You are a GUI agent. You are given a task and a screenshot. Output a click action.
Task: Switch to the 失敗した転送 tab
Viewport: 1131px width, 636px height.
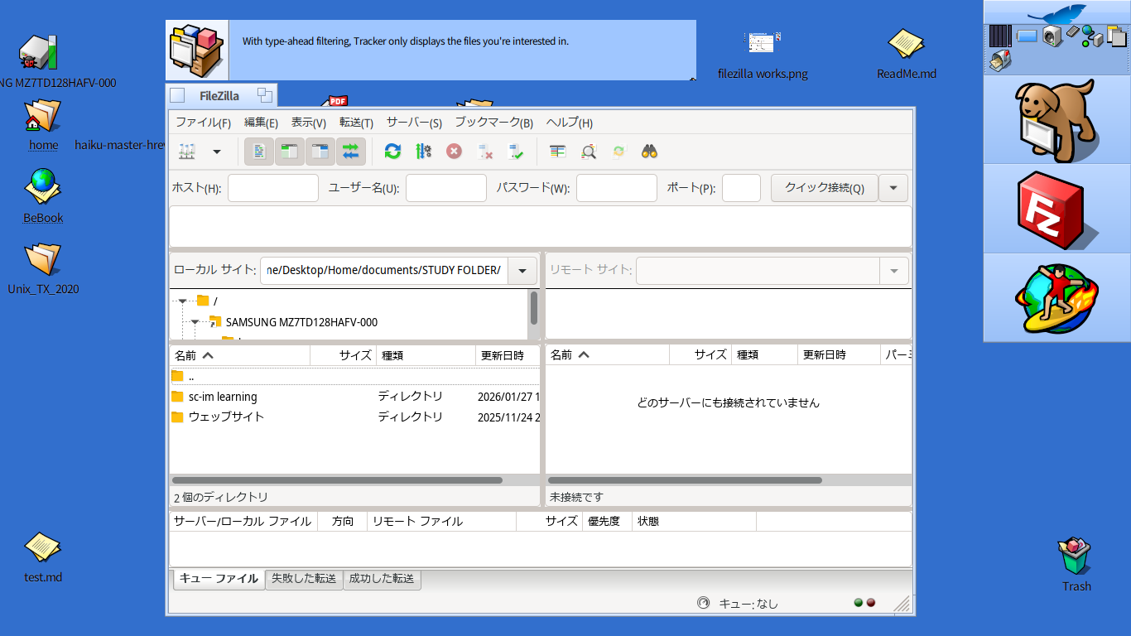tap(304, 579)
